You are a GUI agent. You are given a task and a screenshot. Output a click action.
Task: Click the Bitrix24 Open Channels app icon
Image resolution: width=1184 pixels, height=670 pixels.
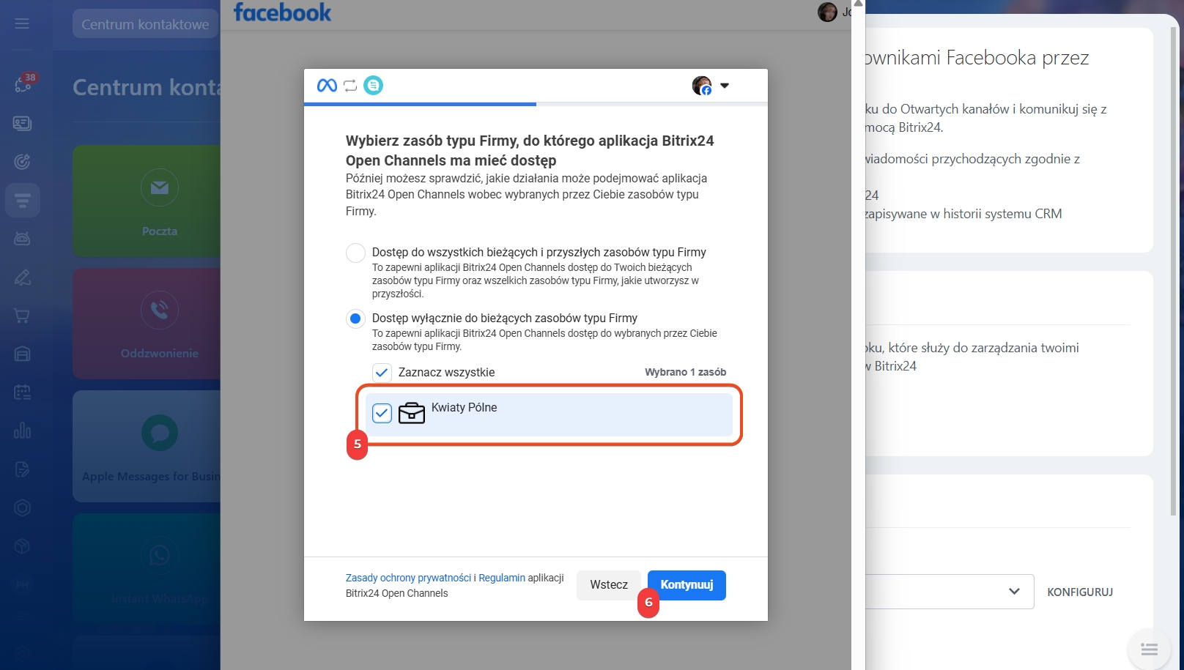pyautogui.click(x=374, y=86)
